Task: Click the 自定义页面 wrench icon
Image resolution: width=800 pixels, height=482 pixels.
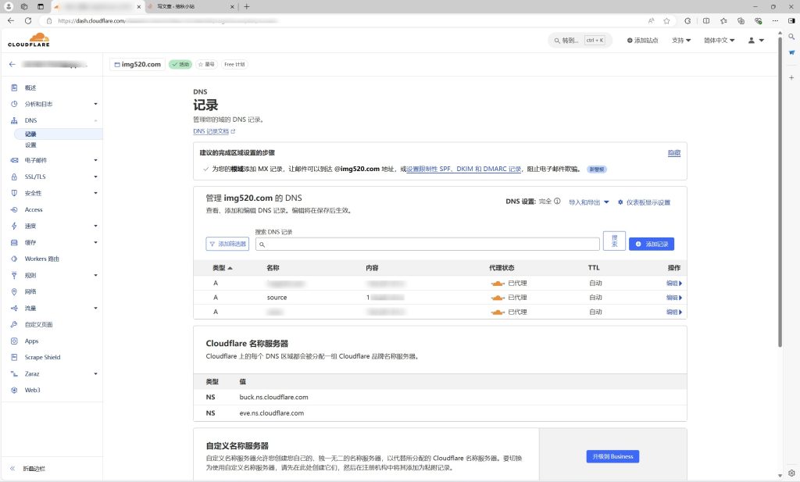Action: coord(14,324)
